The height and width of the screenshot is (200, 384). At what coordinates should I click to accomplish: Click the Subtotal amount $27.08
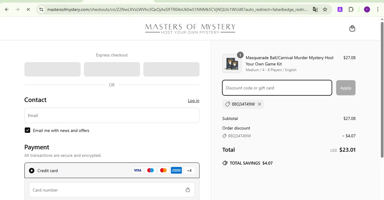pyautogui.click(x=349, y=119)
